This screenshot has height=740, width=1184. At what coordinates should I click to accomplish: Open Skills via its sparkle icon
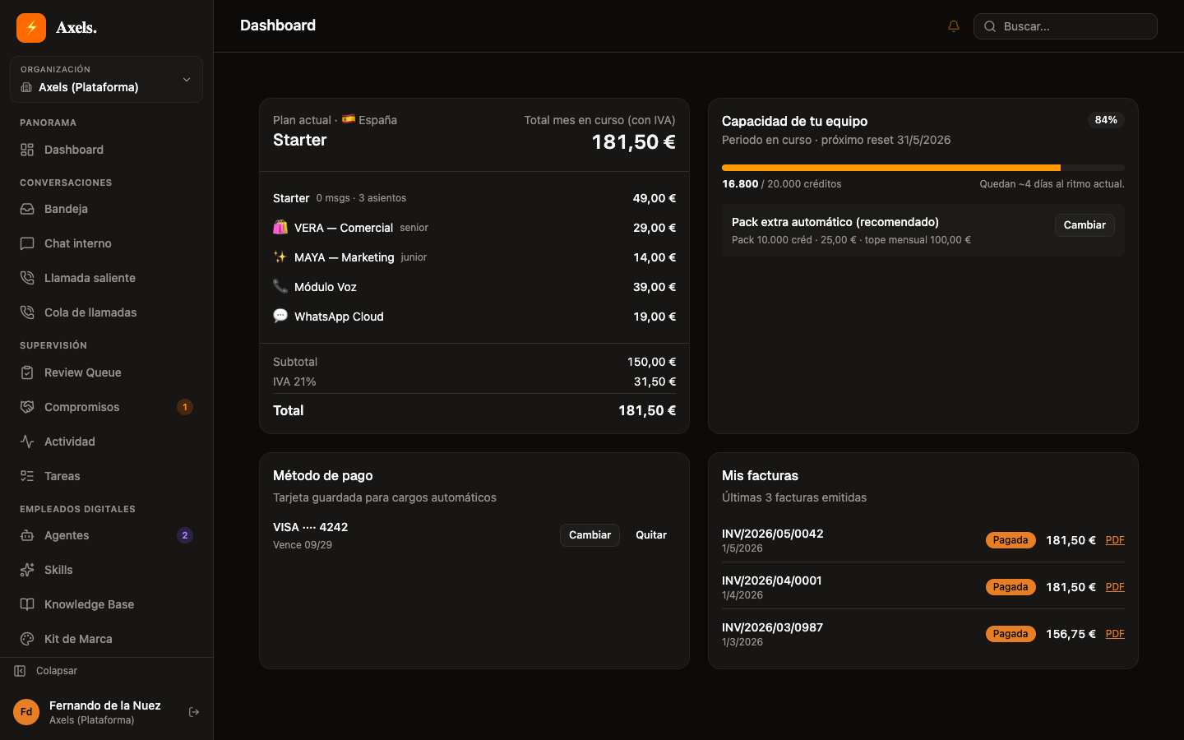click(x=27, y=570)
